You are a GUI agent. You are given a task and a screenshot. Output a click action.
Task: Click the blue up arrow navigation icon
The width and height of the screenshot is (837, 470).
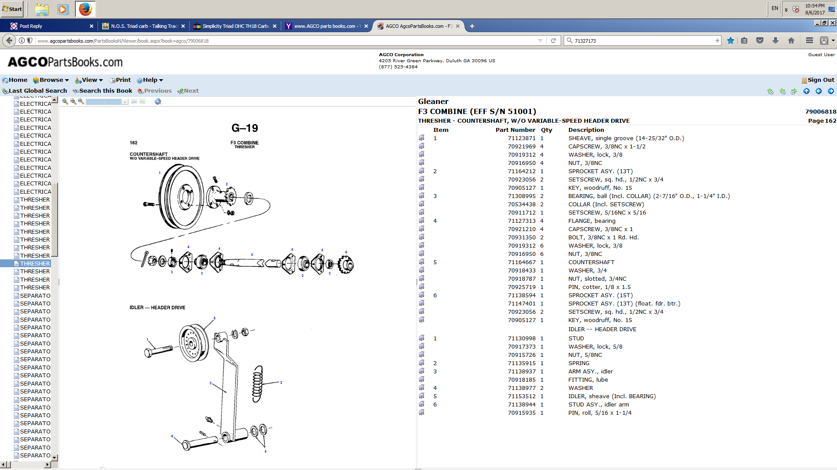coord(806,91)
